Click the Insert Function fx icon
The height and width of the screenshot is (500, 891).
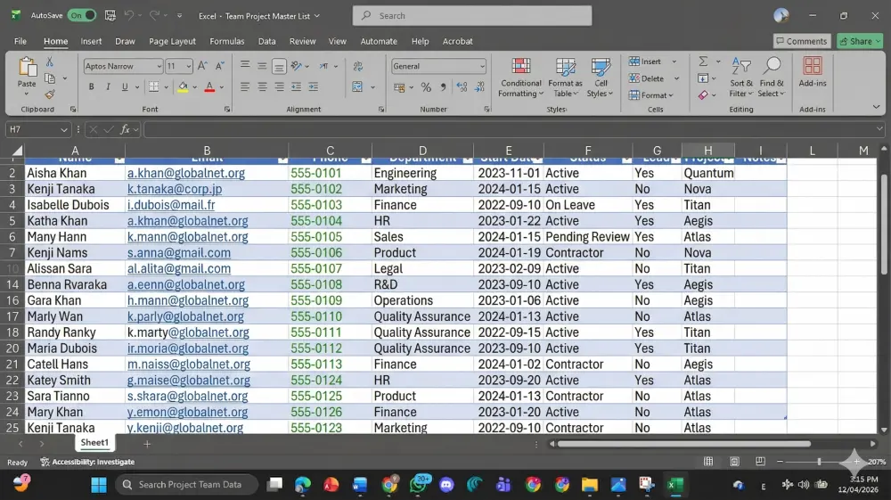point(125,129)
